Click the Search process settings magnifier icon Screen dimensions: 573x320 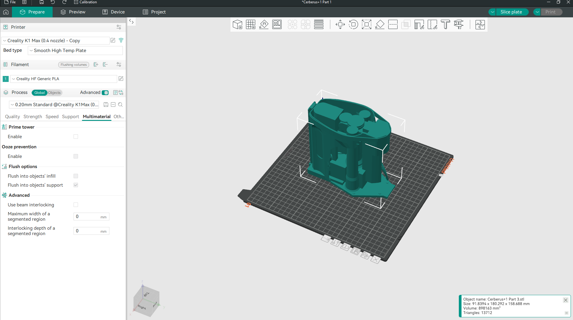tap(120, 105)
